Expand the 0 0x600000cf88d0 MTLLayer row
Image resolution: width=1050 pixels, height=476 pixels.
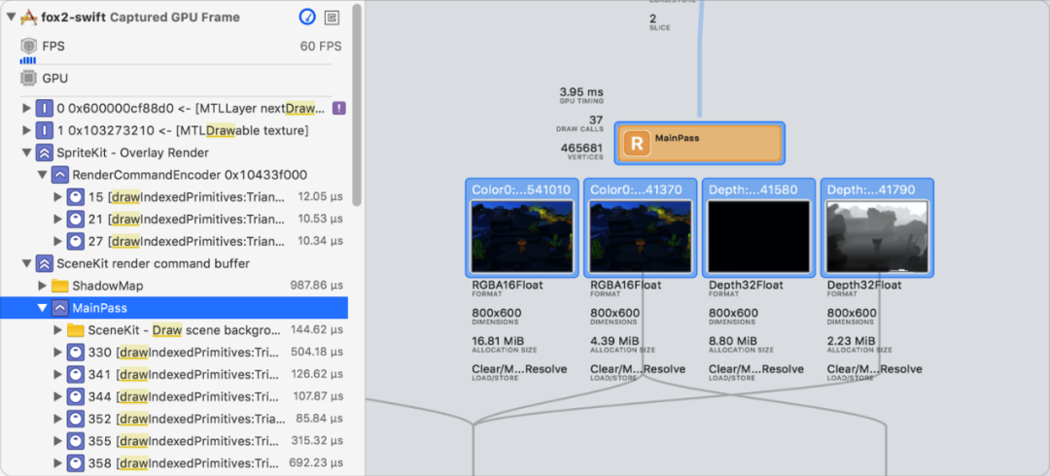tap(27, 108)
